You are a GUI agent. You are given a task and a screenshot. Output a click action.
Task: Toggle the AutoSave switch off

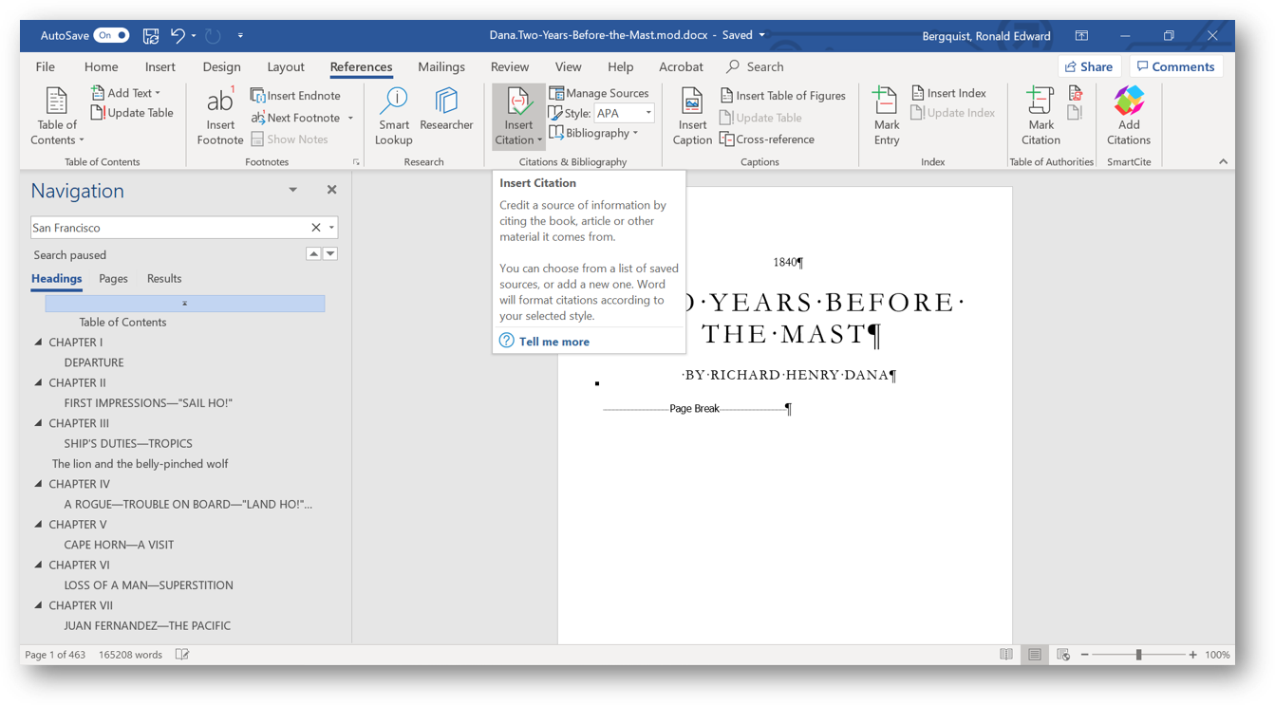(x=111, y=36)
